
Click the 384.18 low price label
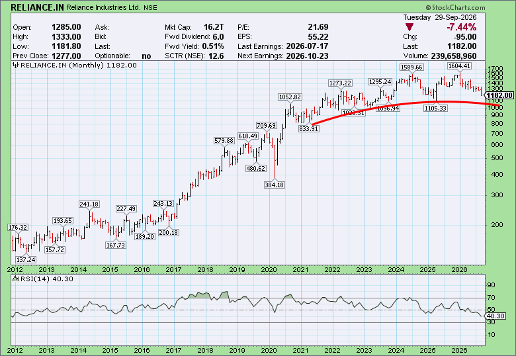click(x=274, y=185)
